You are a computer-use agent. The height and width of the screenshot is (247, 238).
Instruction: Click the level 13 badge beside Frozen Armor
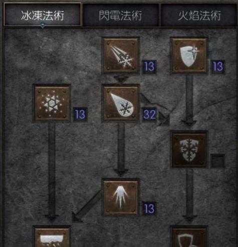218,67
